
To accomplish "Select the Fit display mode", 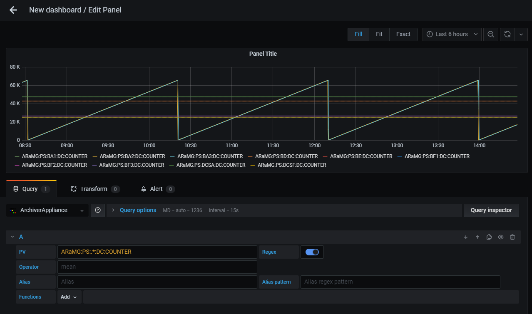I will 379,35.
